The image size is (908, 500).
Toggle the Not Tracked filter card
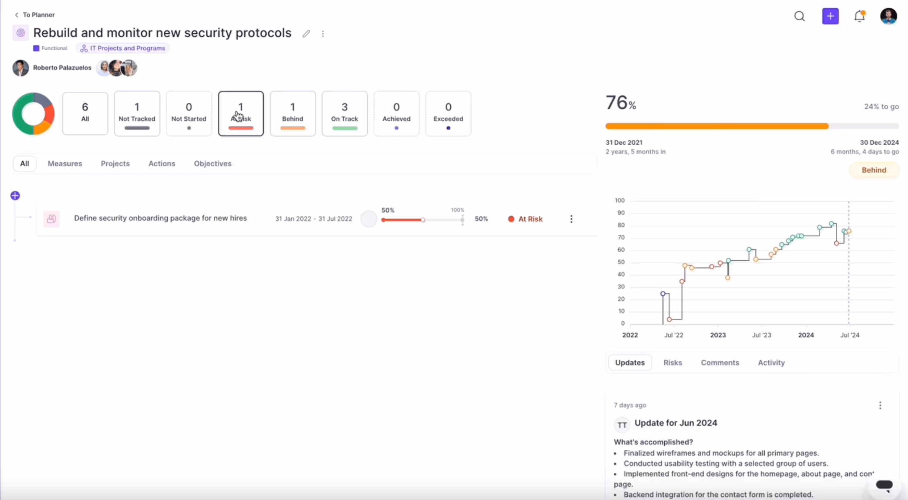pos(137,113)
